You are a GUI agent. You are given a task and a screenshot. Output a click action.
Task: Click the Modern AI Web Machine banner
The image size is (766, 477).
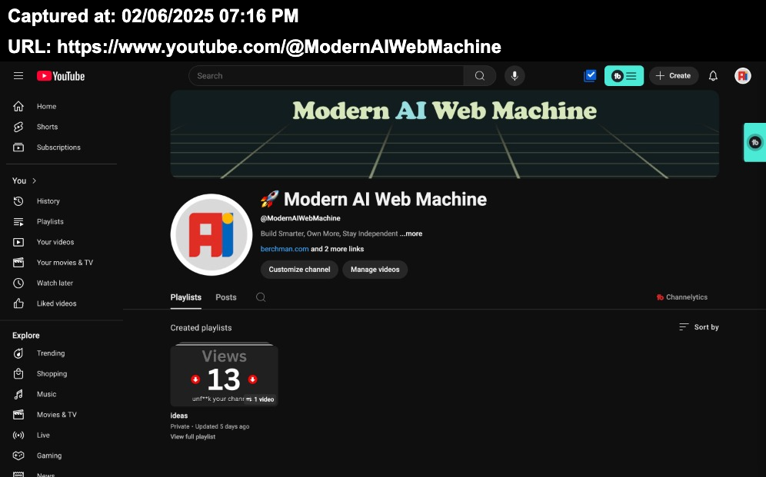[x=445, y=134]
